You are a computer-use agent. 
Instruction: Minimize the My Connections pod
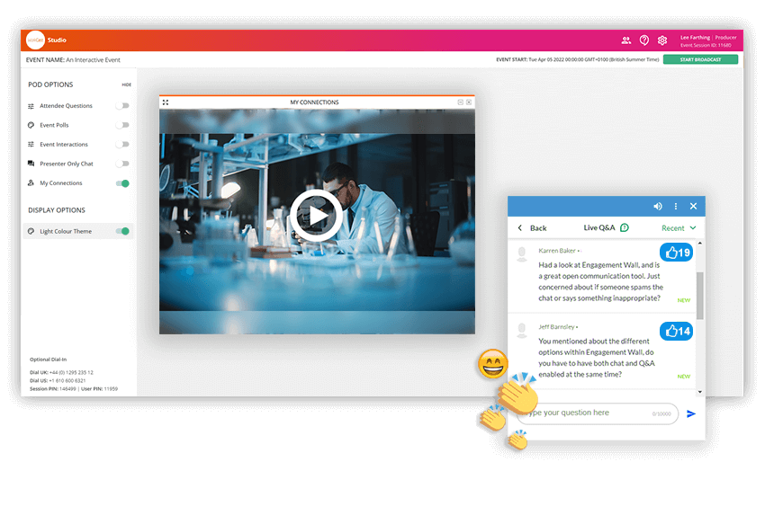[x=460, y=102]
